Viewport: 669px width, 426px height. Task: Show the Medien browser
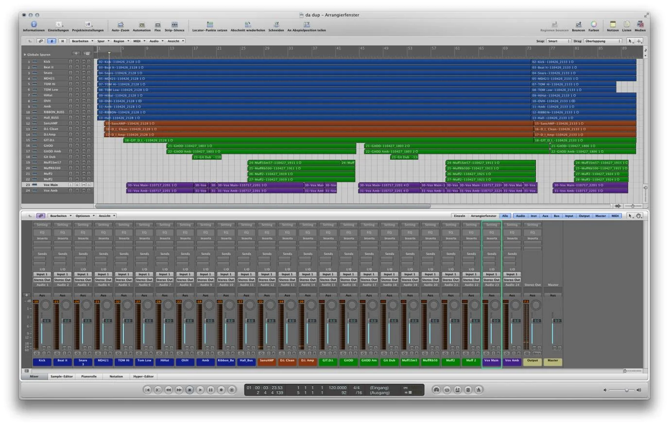(x=640, y=24)
